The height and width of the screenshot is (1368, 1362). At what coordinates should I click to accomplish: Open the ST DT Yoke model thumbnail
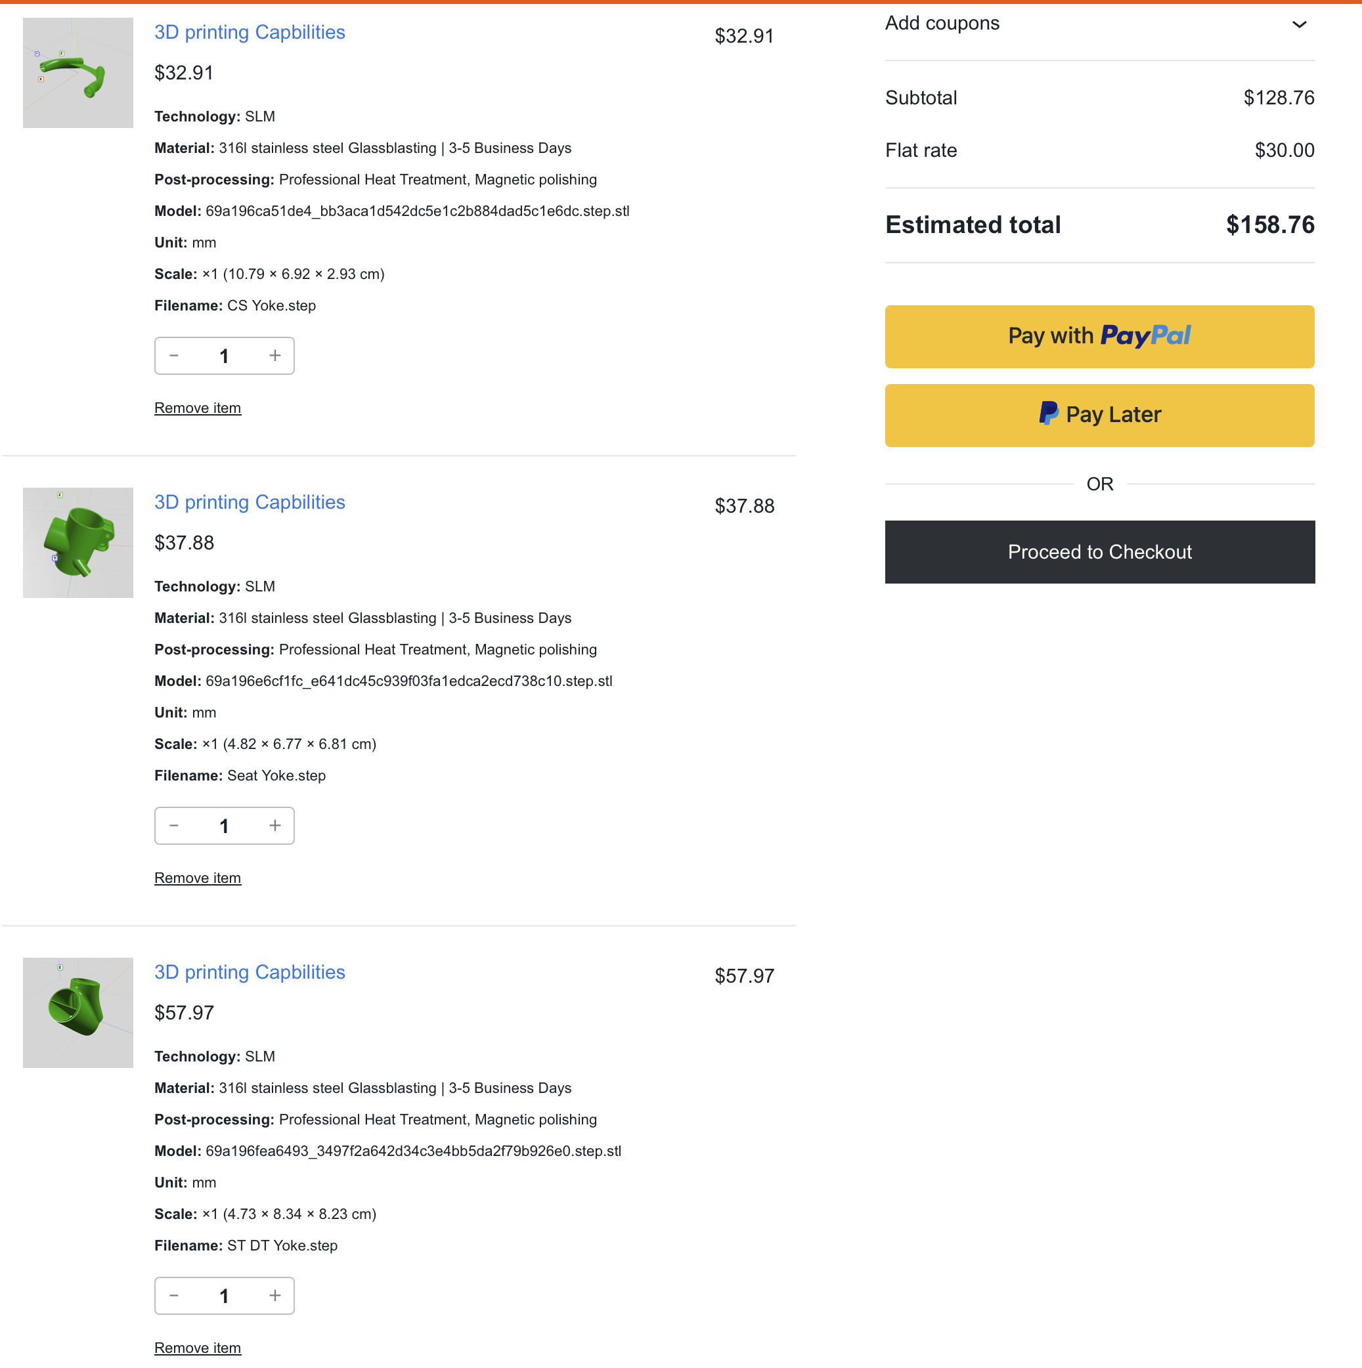pyautogui.click(x=78, y=1014)
